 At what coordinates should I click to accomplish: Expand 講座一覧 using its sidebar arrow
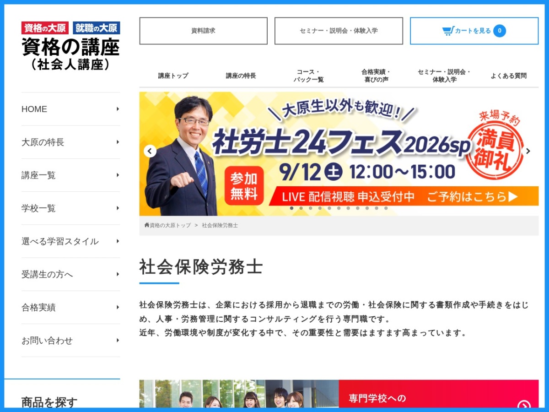click(x=118, y=175)
